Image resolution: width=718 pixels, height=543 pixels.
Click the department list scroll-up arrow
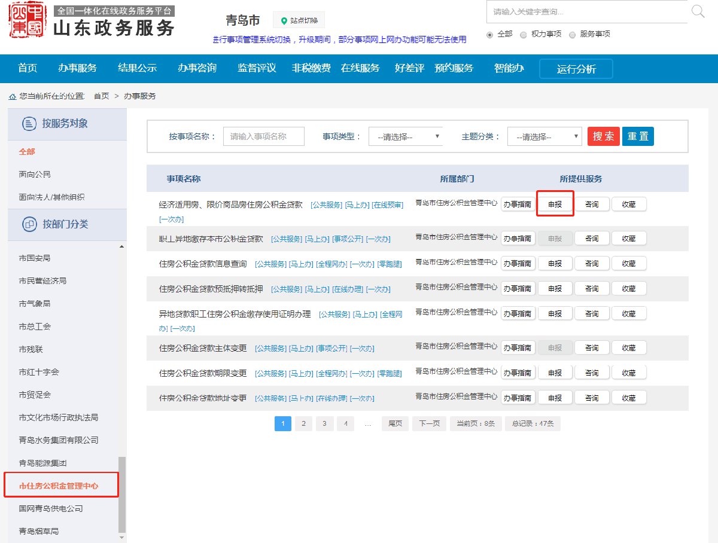click(x=123, y=246)
